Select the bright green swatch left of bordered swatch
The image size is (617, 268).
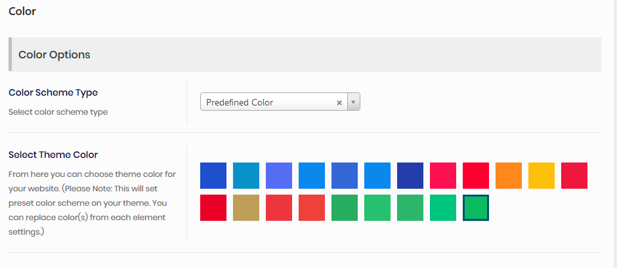[x=443, y=208]
